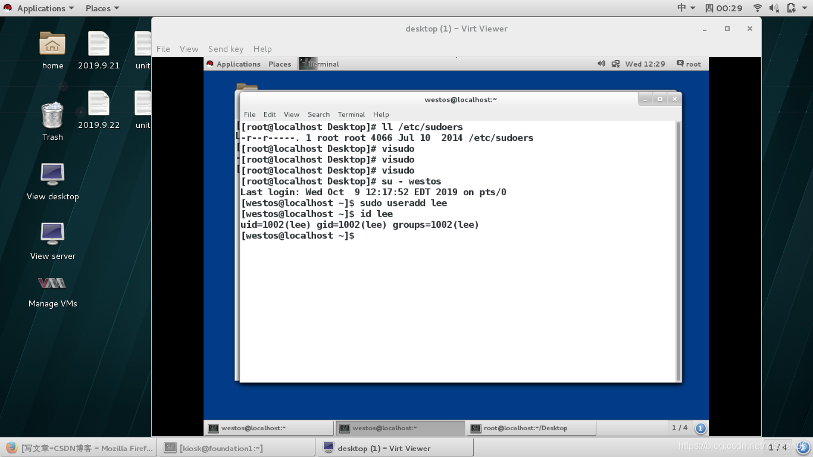
Task: Maximize the Virt Viewer window
Action: click(727, 29)
